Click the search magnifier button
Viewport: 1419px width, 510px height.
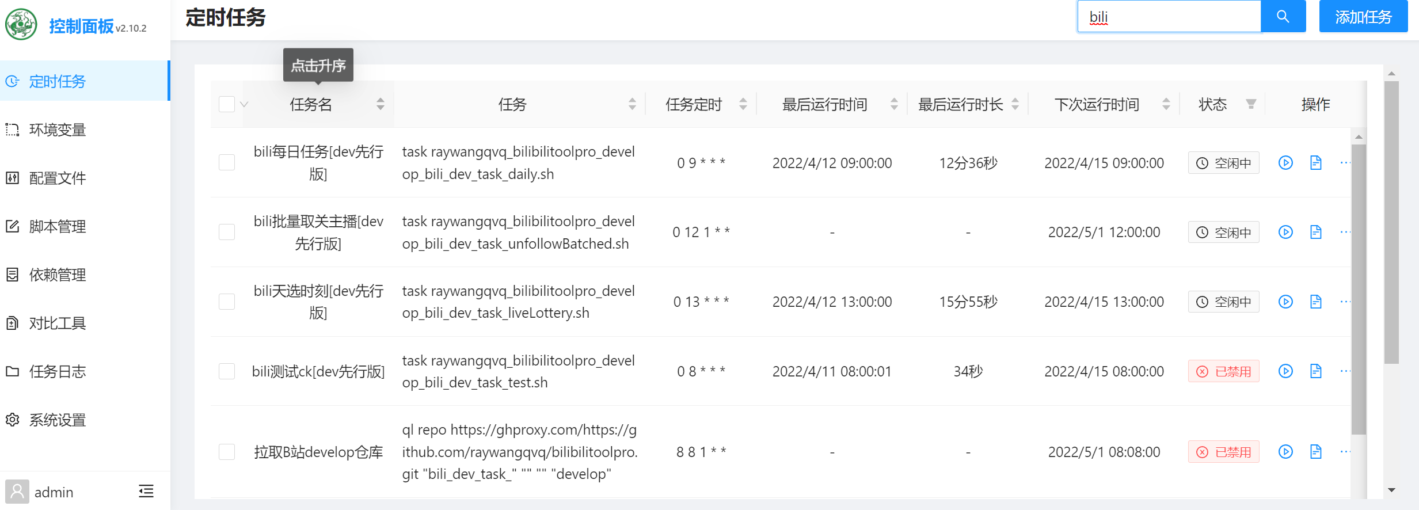[1283, 17]
